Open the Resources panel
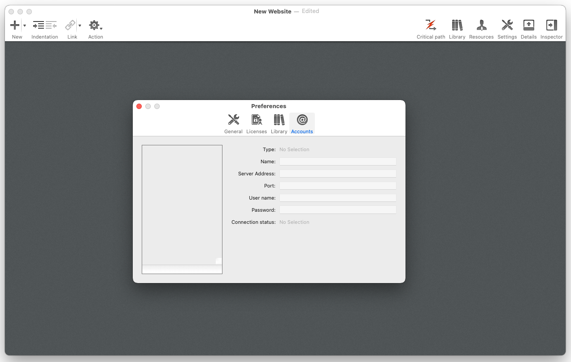This screenshot has height=362, width=571. click(481, 26)
